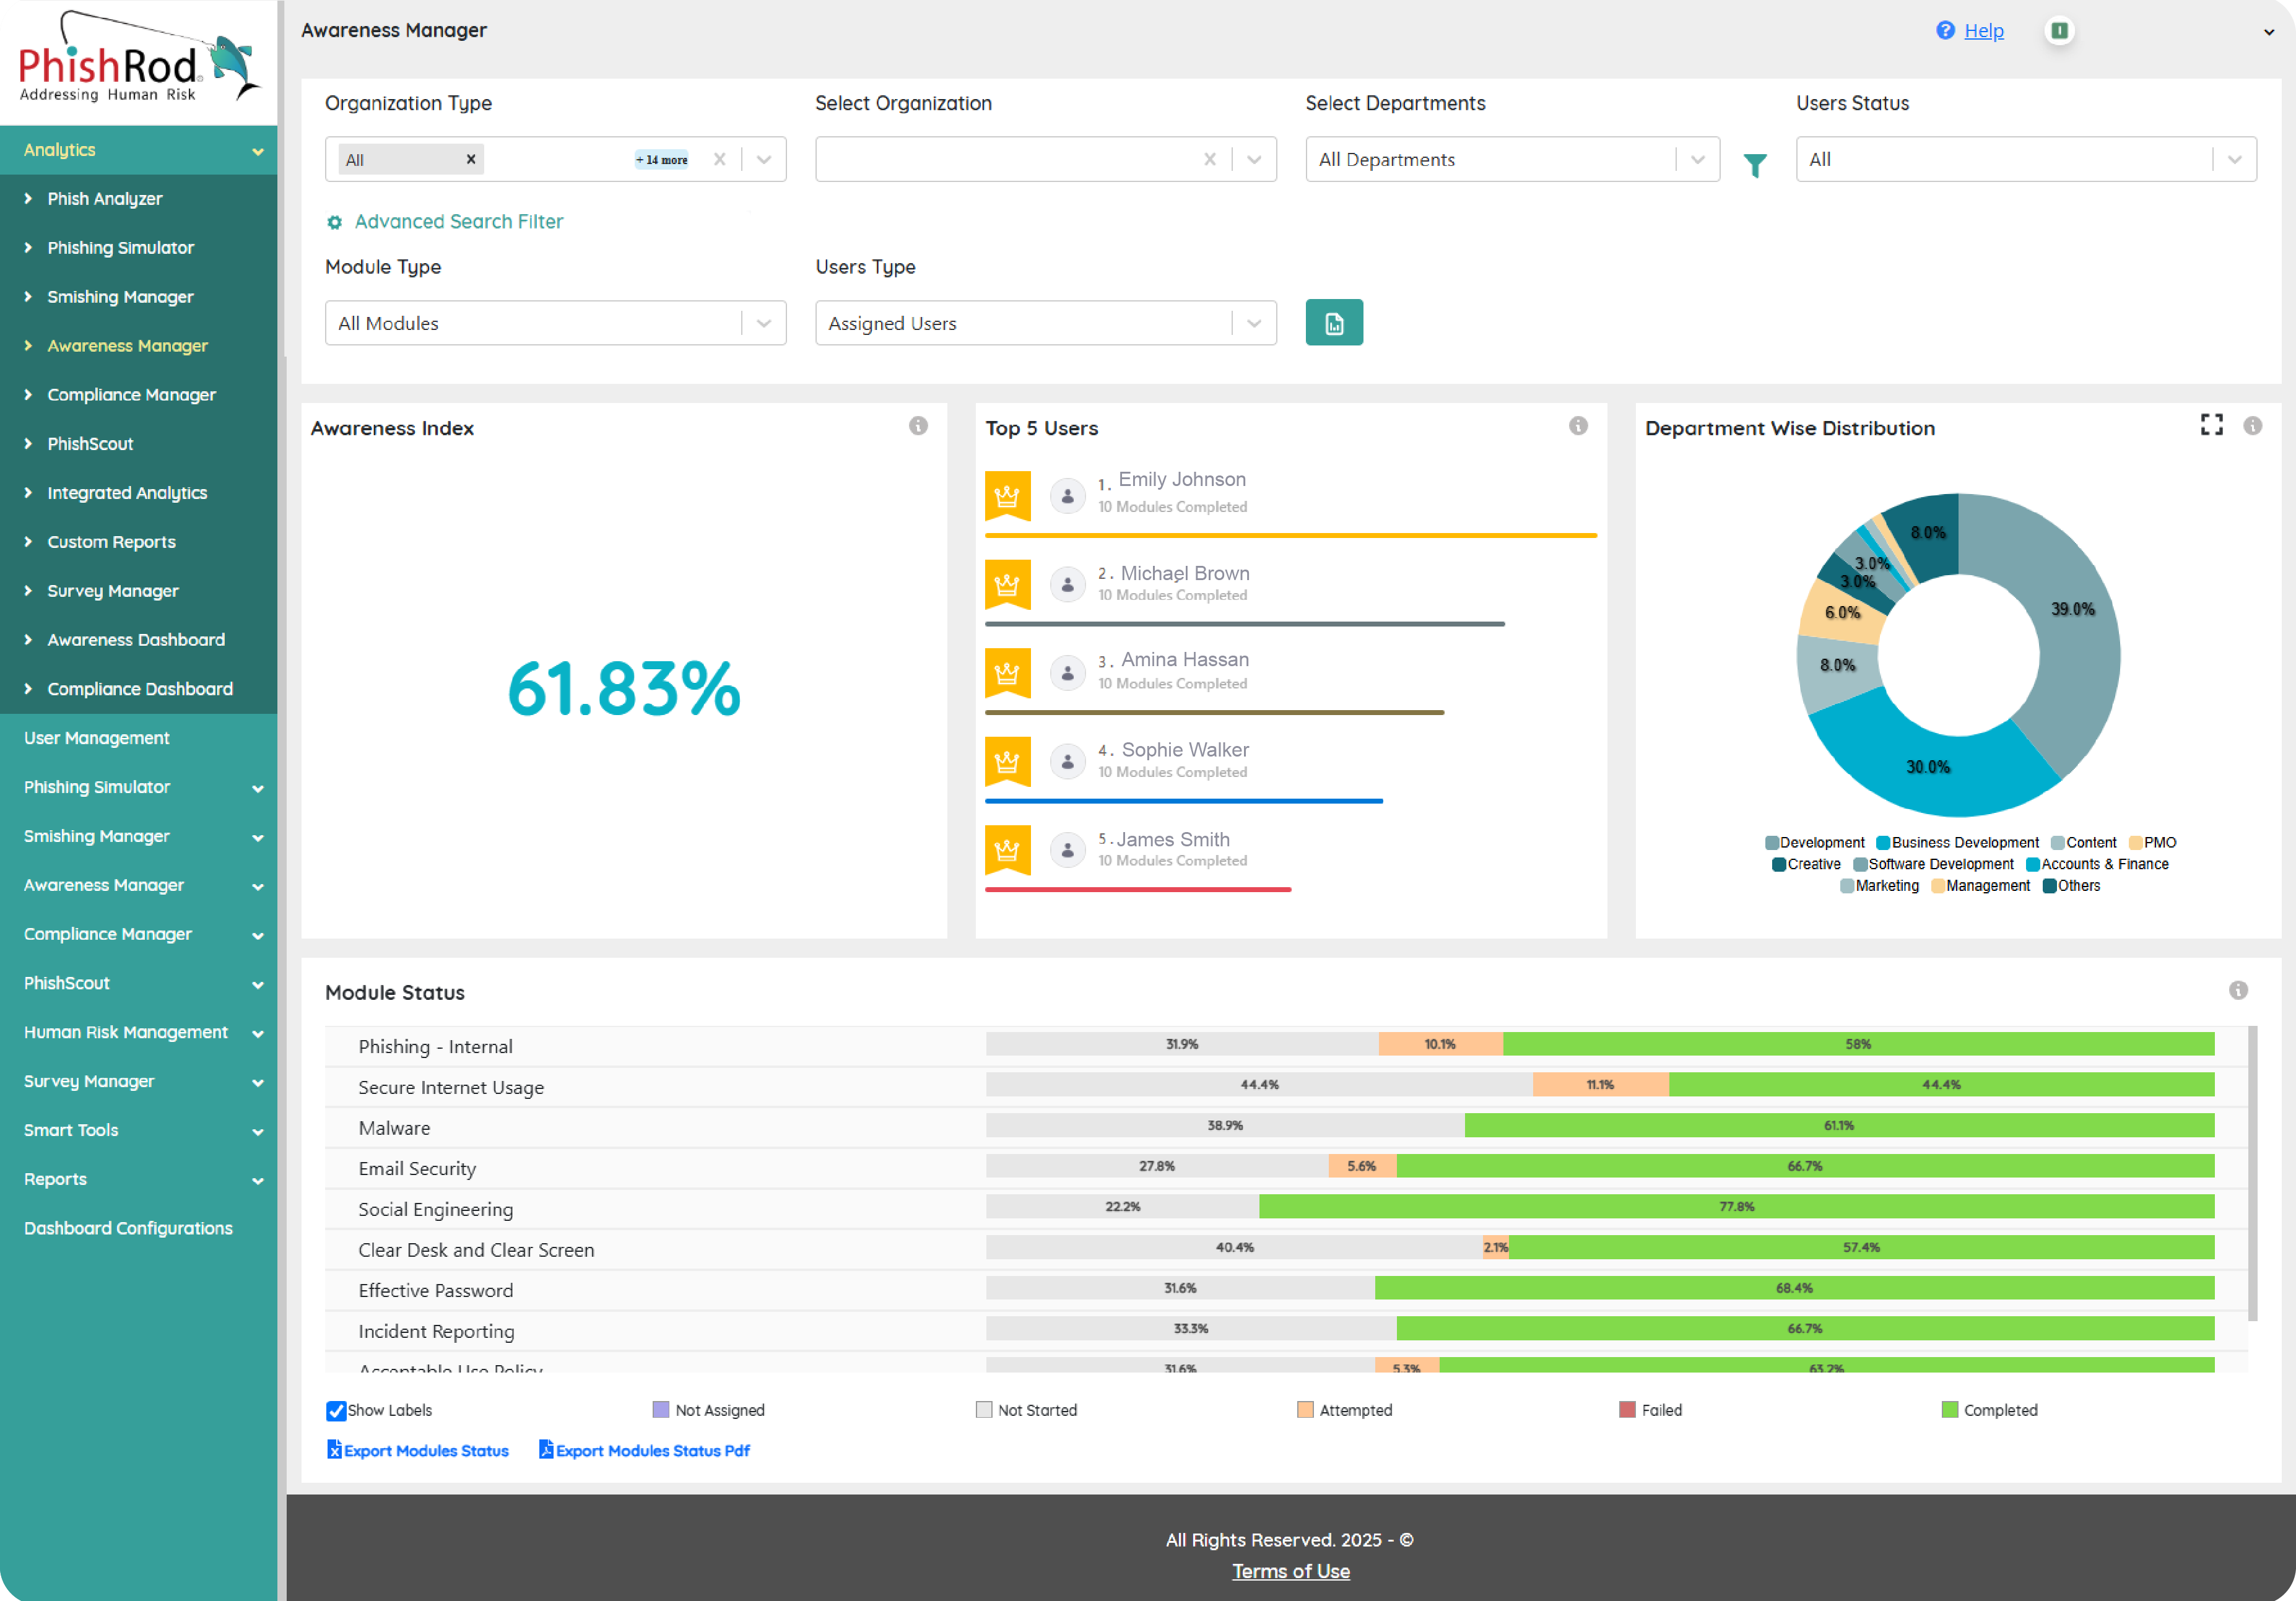Click the Advanced Search Filter gear icon
Viewport: 2296px width, 1601px height.
click(x=335, y=222)
